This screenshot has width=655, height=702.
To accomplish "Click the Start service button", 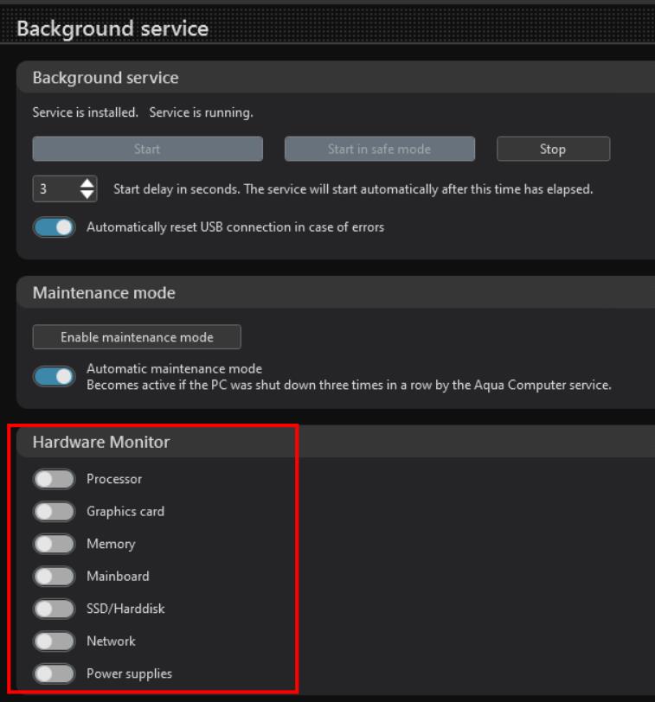I will pos(147,149).
